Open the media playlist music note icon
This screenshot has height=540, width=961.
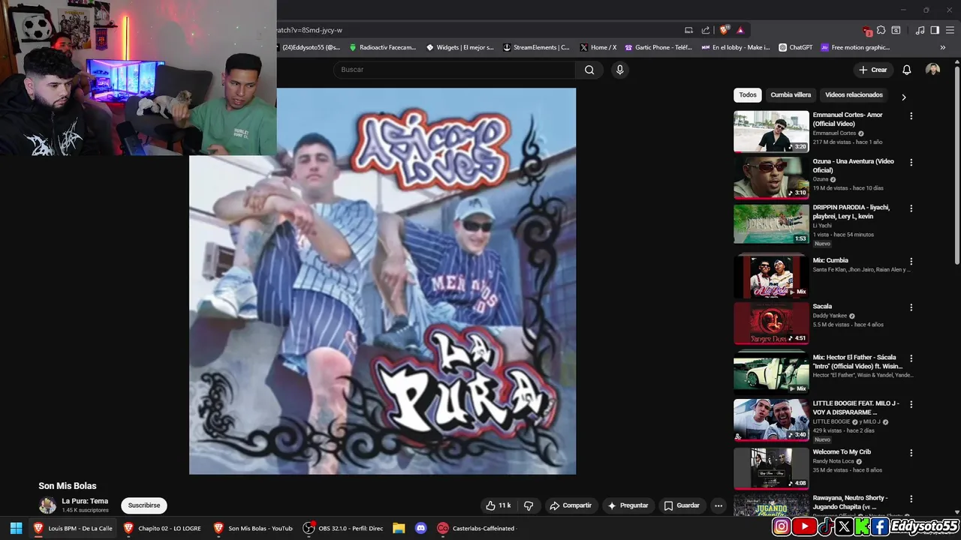tap(920, 30)
